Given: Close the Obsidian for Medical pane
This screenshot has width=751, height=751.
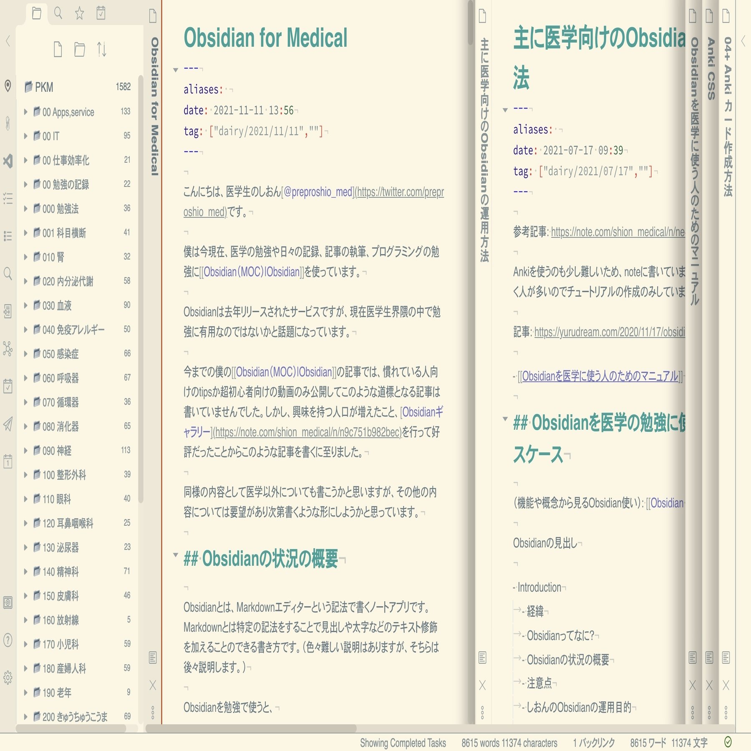Looking at the screenshot, I should click(x=153, y=685).
